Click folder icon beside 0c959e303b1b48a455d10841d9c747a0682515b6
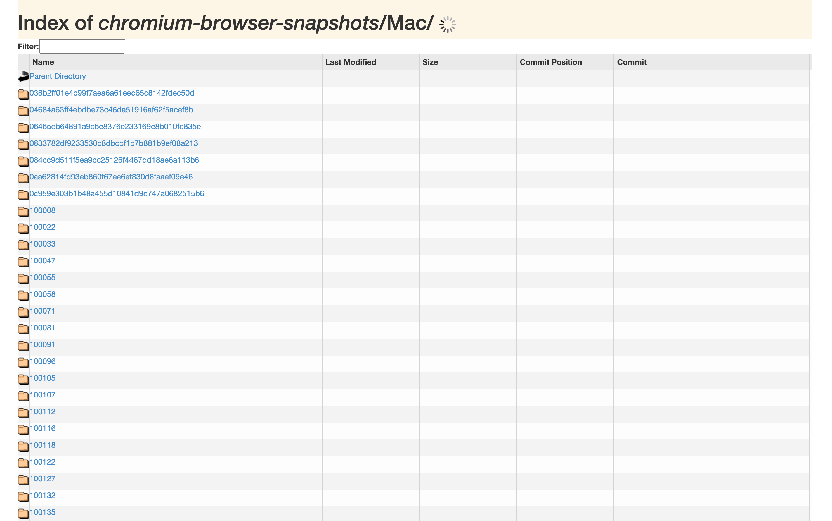Image resolution: width=832 pixels, height=521 pixels. (23, 195)
